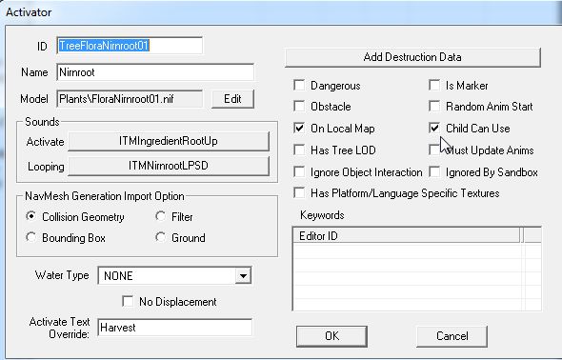This screenshot has width=562, height=360.
Task: Check the Must Update Anims checkbox
Action: (x=434, y=150)
